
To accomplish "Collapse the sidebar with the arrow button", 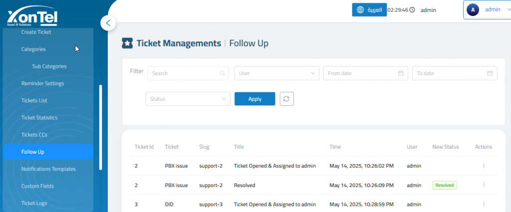I will (108, 23).
